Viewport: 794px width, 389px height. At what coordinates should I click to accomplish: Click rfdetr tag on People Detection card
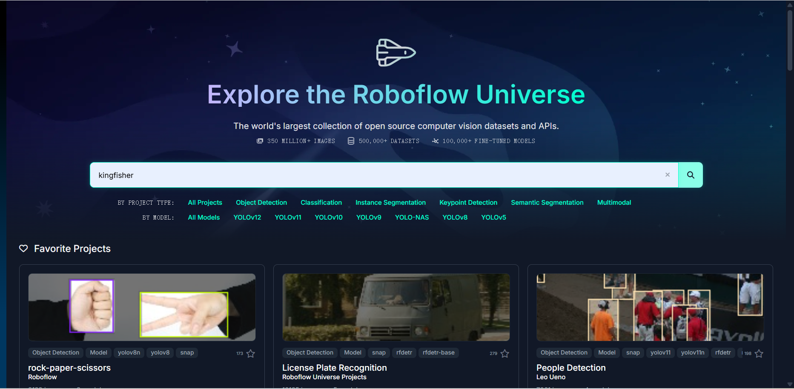(x=723, y=353)
